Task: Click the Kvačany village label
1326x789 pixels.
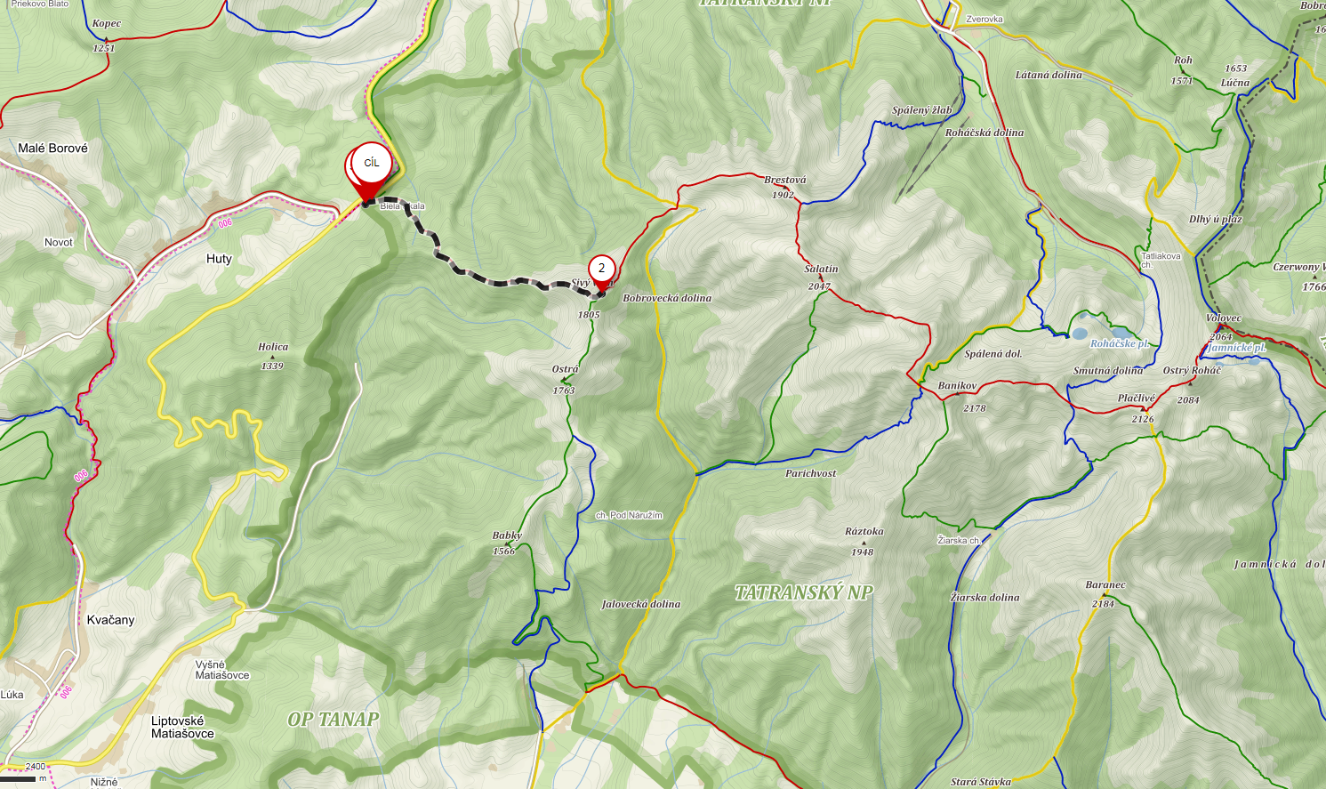Action: click(x=110, y=620)
